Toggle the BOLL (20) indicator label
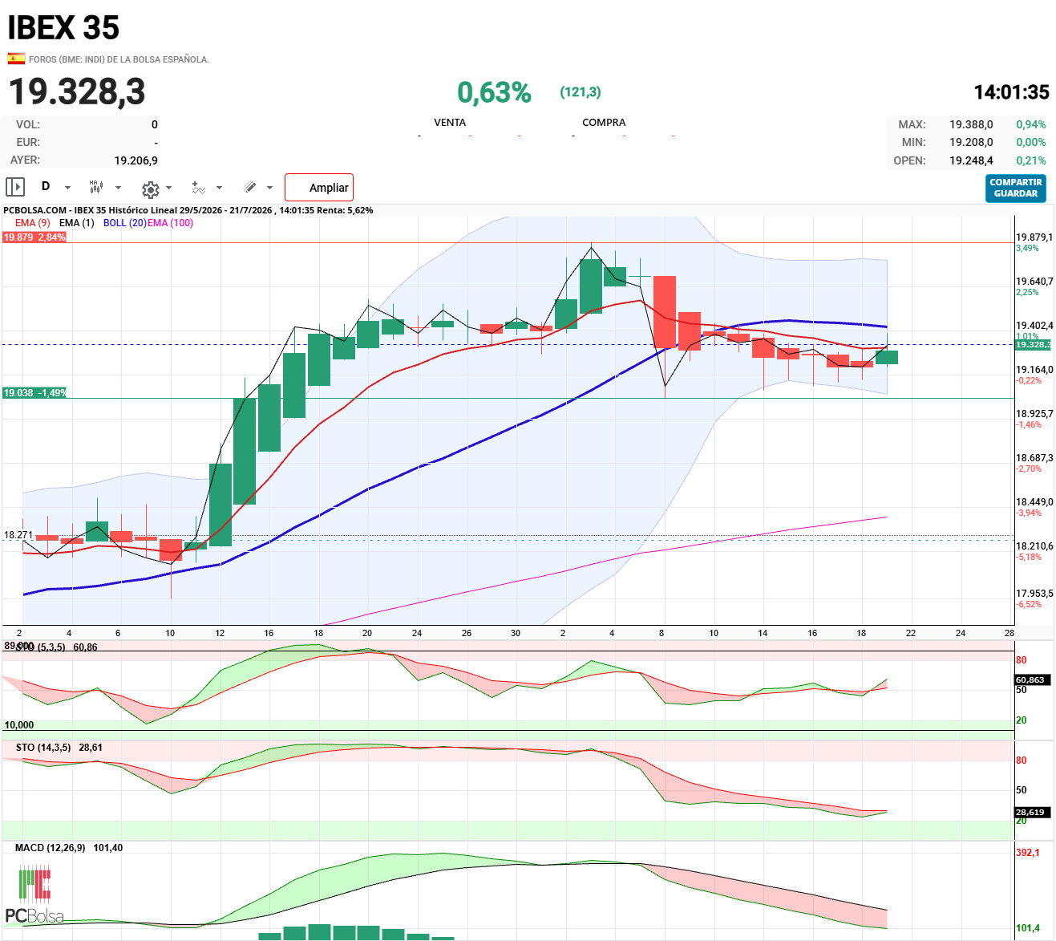This screenshot has width=1056, height=941. [x=124, y=223]
